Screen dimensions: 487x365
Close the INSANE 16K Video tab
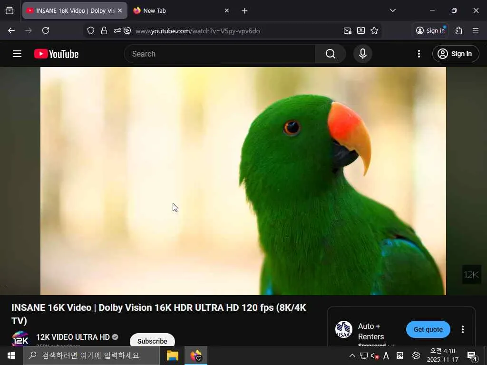pyautogui.click(x=120, y=10)
